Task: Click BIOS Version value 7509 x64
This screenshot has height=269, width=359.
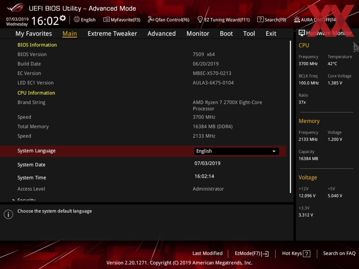Action: click(x=204, y=54)
